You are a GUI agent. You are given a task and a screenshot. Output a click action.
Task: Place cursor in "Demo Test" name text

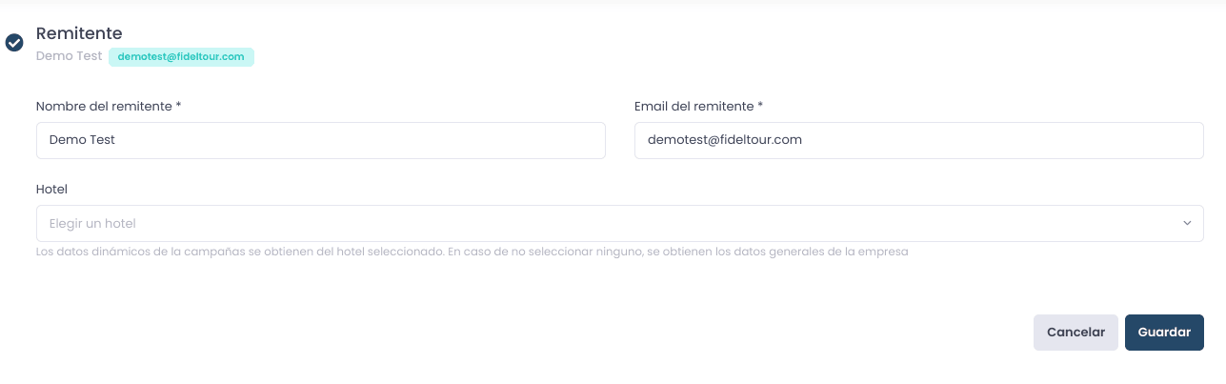pyautogui.click(x=82, y=140)
